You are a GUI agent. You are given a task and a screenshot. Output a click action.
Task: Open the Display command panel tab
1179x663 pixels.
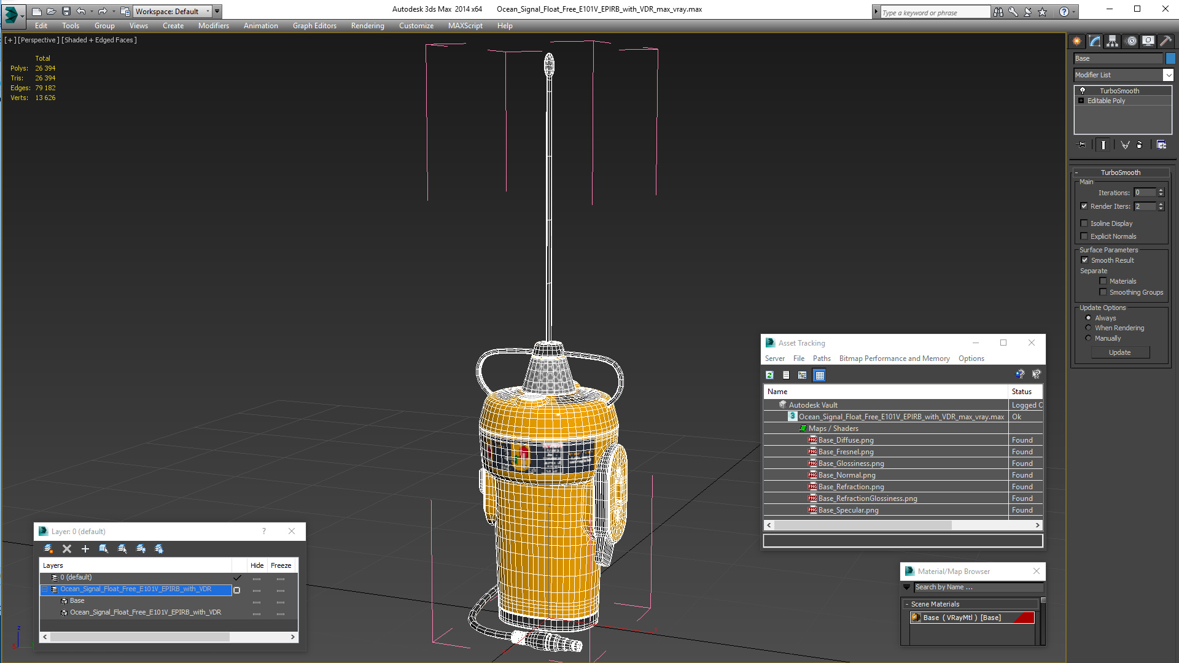click(x=1148, y=41)
